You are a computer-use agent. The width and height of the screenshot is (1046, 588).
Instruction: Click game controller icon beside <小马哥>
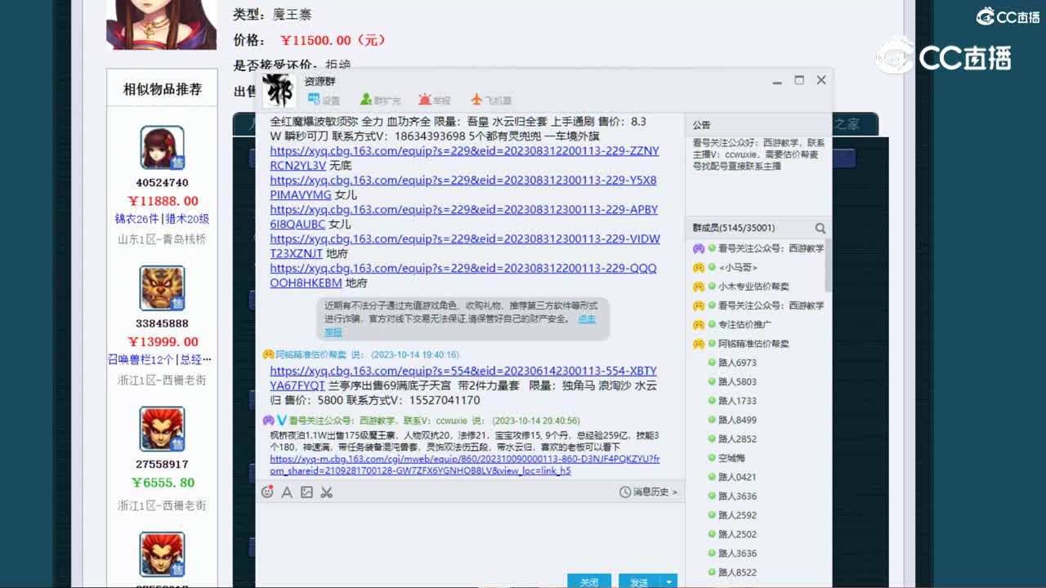pyautogui.click(x=699, y=268)
